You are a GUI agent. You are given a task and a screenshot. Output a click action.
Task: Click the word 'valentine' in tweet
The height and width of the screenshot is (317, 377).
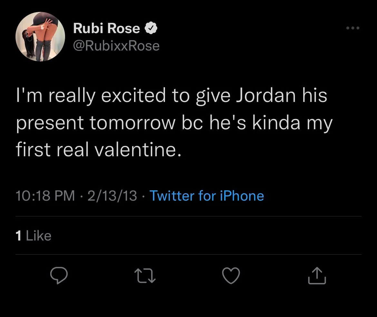coord(137,150)
